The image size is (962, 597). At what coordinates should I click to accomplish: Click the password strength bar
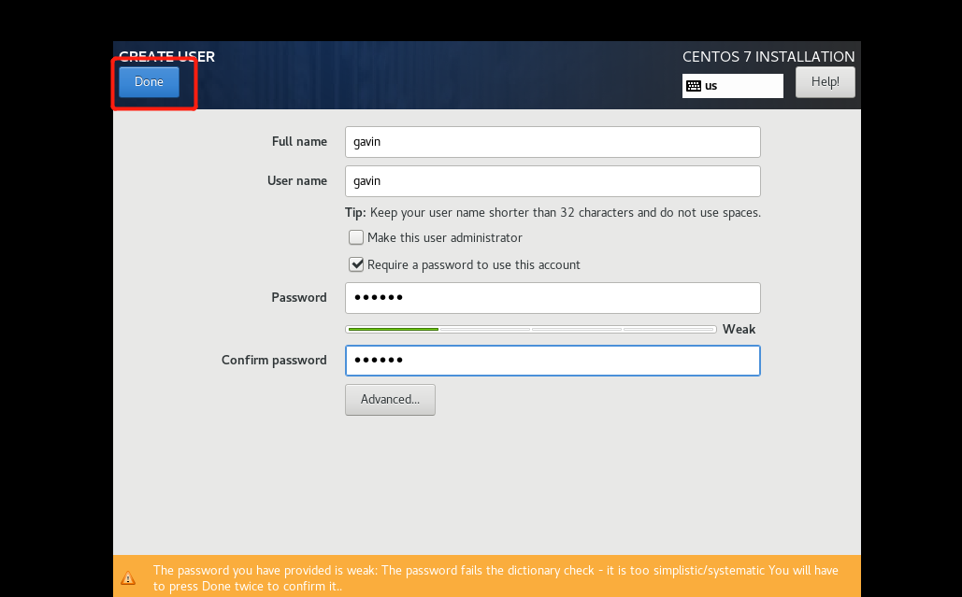tap(530, 330)
